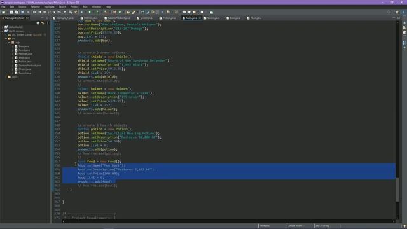Expand the HelloWorld project node
407x229 pixels.
pyautogui.click(x=3, y=27)
